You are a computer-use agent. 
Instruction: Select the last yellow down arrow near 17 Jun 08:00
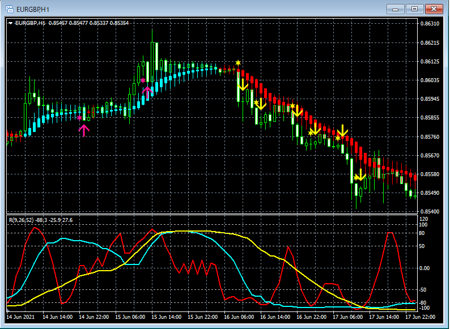click(360, 175)
